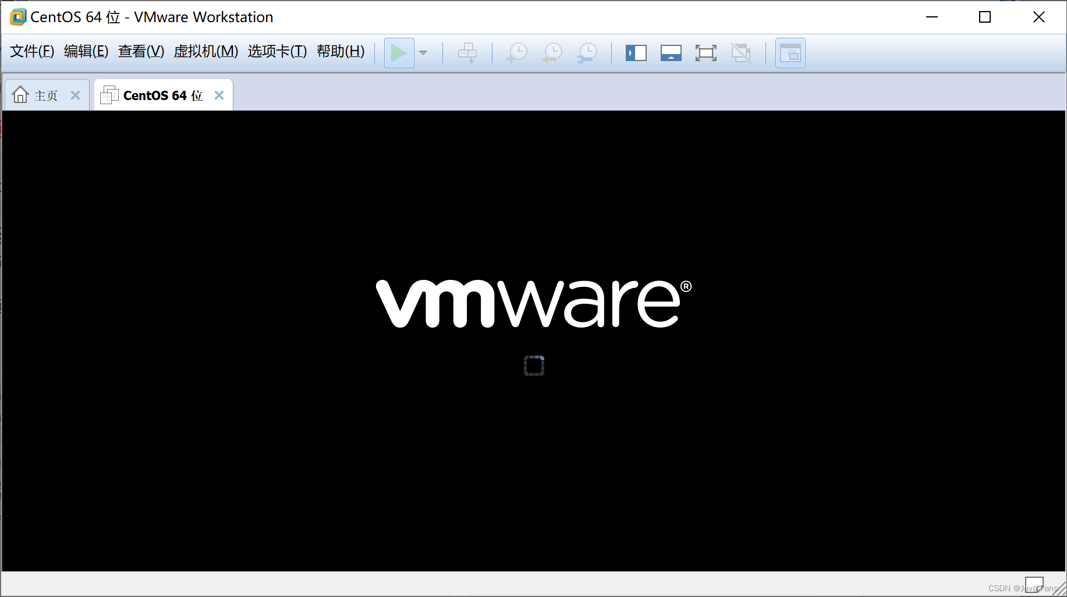Open the 虚拟机(M) menu
This screenshot has width=1067, height=597.
[x=206, y=52]
